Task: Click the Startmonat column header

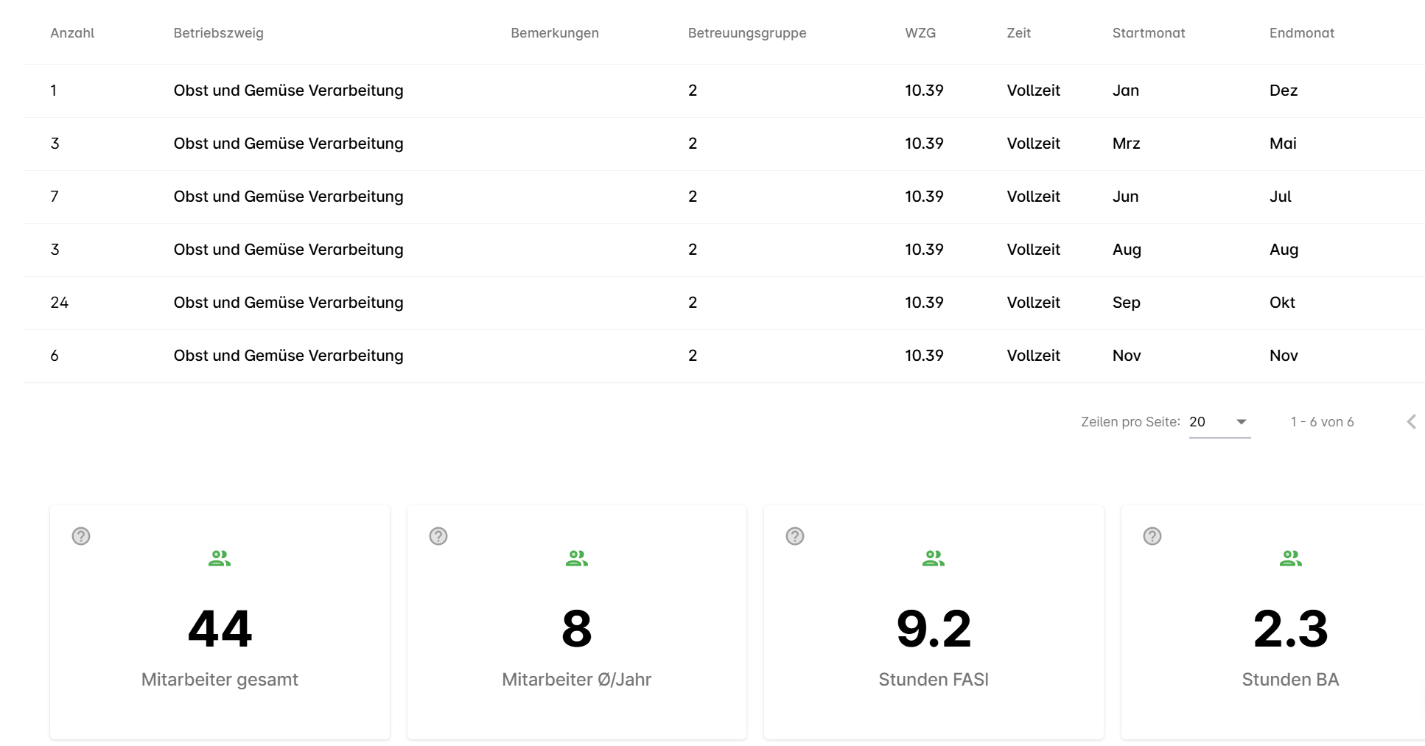Action: coord(1148,33)
